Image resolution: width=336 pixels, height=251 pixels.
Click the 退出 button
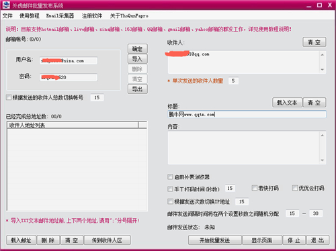(318, 240)
